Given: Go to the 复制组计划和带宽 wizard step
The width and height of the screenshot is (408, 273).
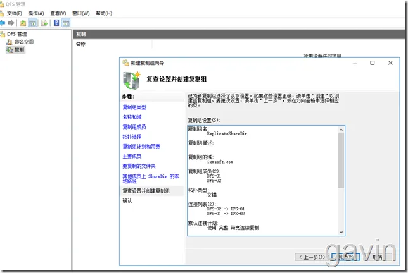Looking at the screenshot, I should pos(141,147).
